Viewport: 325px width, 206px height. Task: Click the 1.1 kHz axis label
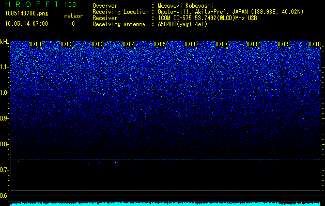pos(5,67)
